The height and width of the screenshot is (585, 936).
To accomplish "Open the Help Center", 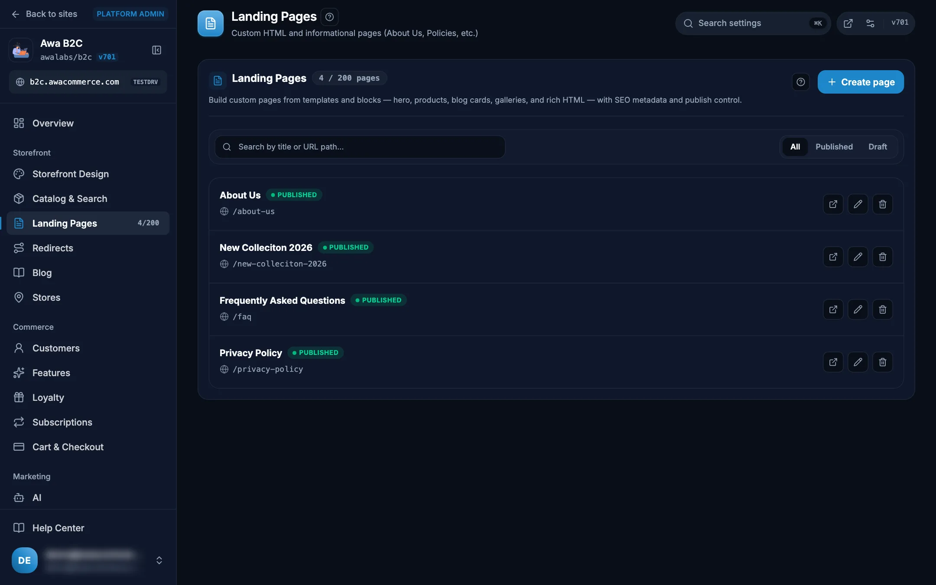I will (x=88, y=528).
